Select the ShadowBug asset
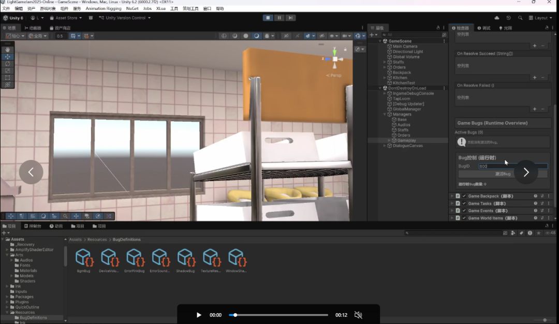The width and height of the screenshot is (559, 324). tap(186, 260)
